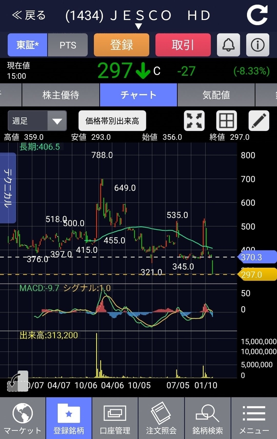Tap the 出来高:313,200 volume label

point(49,335)
